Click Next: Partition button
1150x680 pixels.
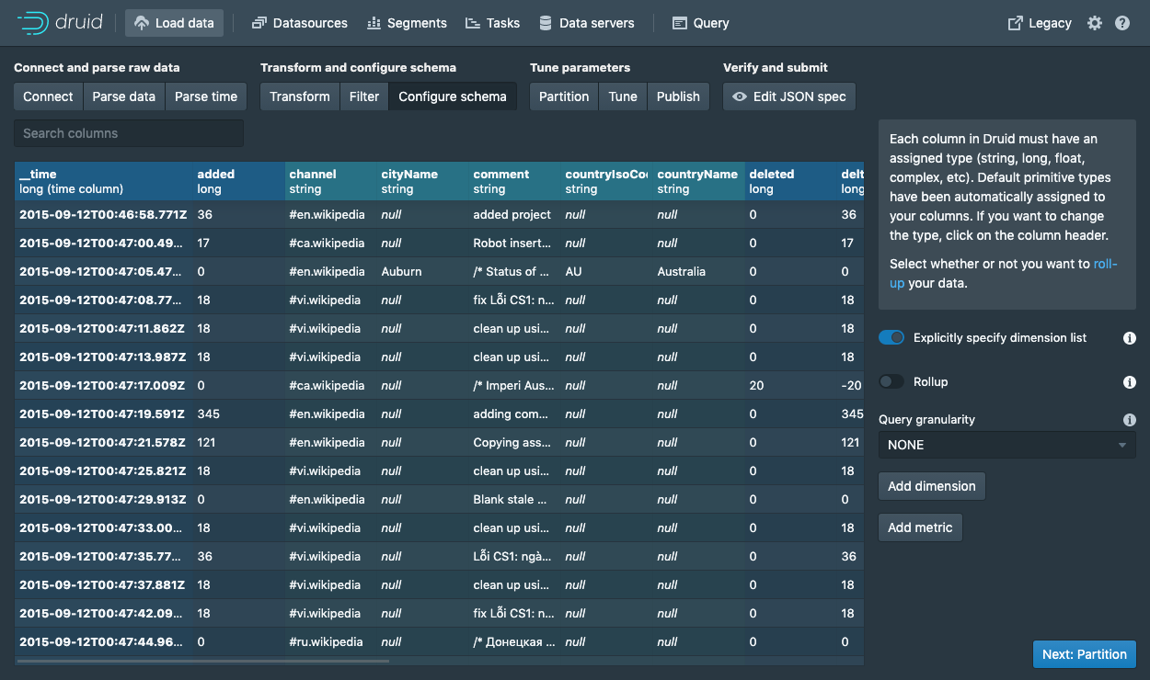coord(1085,654)
